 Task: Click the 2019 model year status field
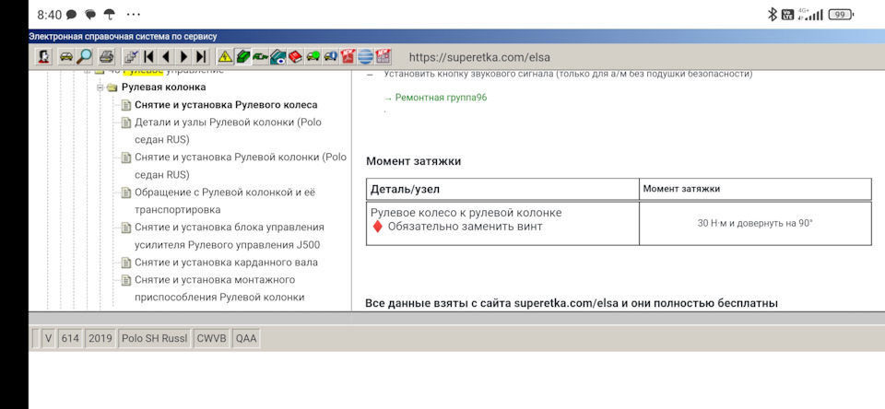pyautogui.click(x=100, y=339)
